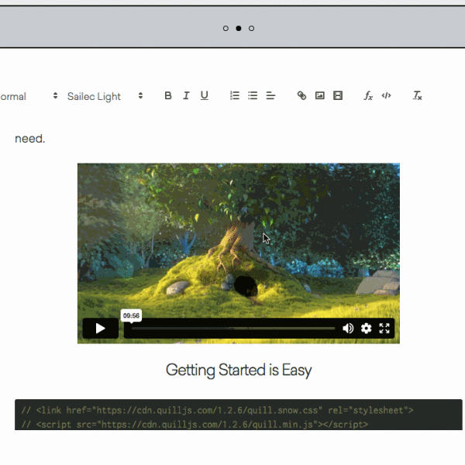Apply italic formatting

(186, 96)
